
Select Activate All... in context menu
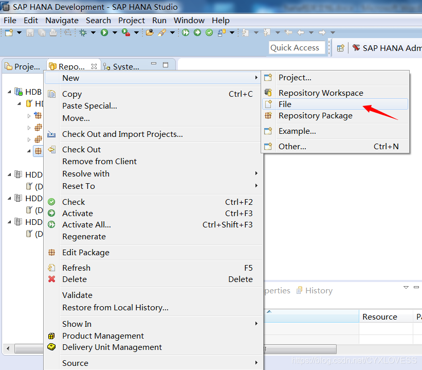point(153,225)
